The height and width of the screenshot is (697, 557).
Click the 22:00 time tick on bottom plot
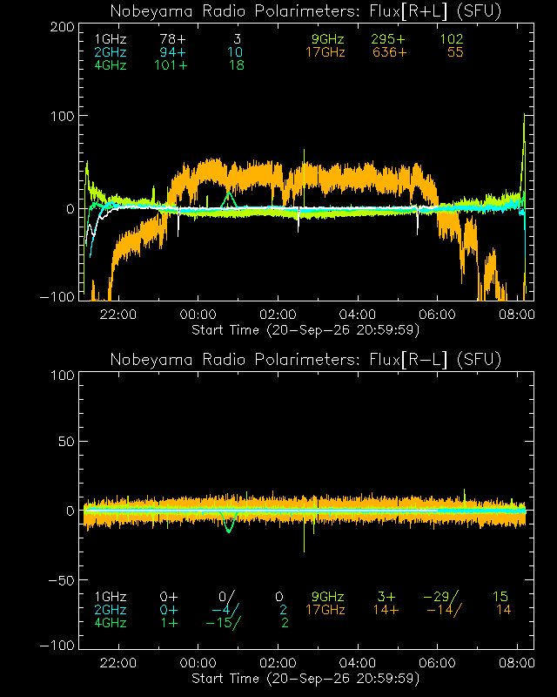coord(118,663)
